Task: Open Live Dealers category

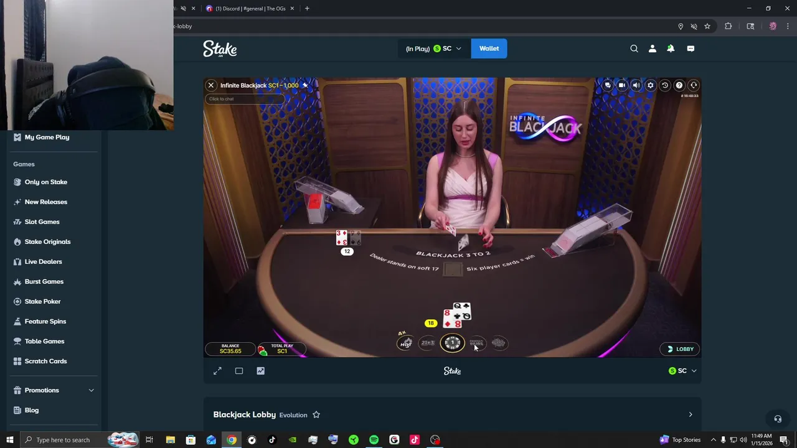Action: point(43,261)
